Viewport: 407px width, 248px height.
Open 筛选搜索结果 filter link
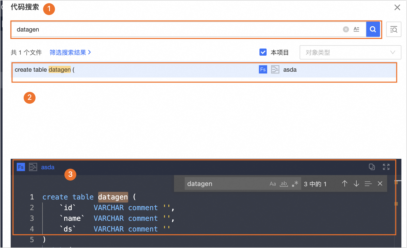[x=70, y=52]
